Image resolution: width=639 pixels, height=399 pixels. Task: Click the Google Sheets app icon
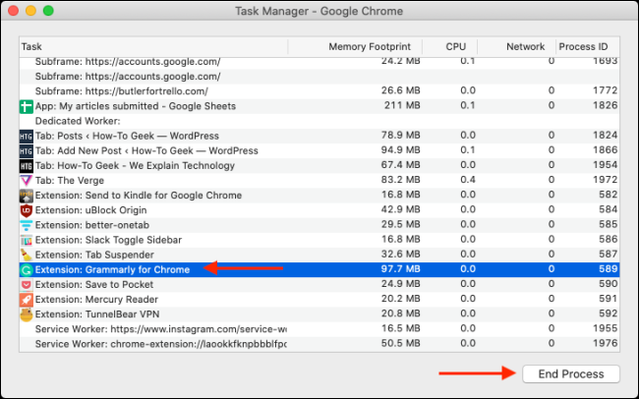coord(27,106)
